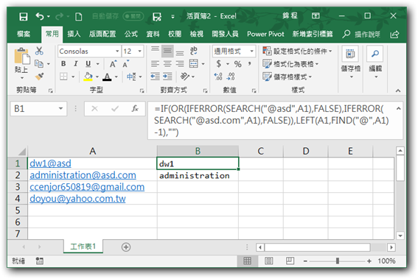Screen dimensions: 418x279
Task: Open the fill color dropdown arrow
Action: click(97, 77)
